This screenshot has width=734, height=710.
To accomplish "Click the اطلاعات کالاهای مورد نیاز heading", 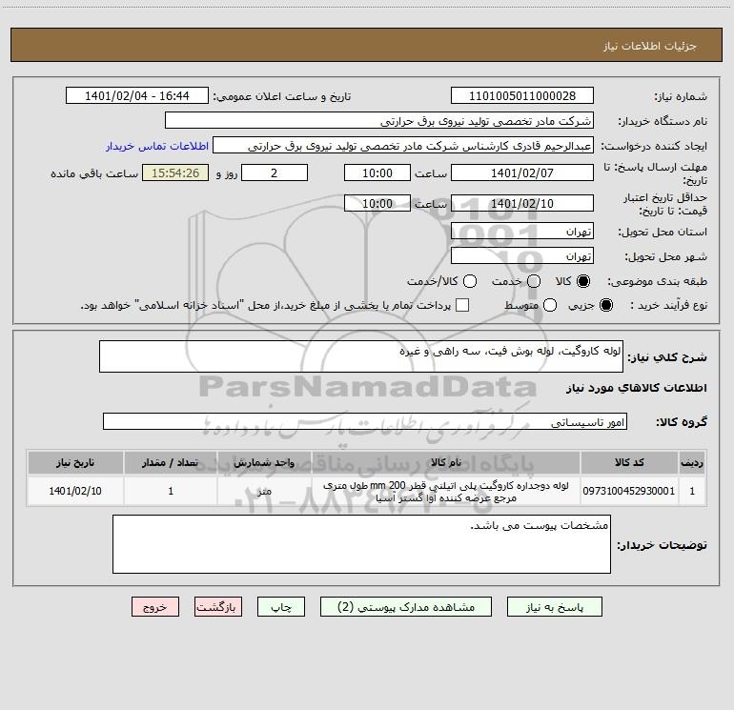I will (x=637, y=388).
